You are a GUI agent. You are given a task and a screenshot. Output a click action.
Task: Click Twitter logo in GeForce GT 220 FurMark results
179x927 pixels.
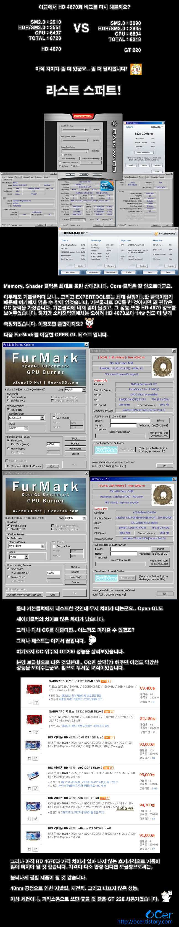106,449
